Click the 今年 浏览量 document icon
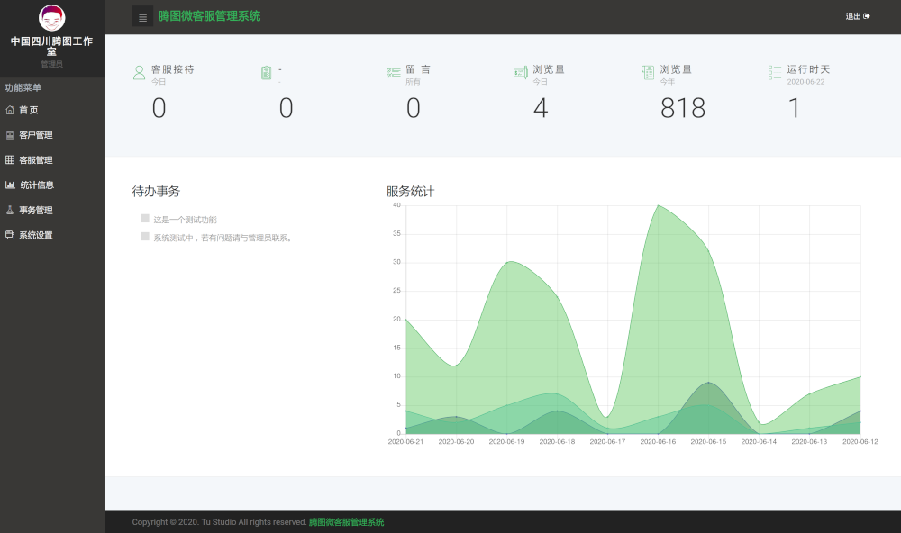 pyautogui.click(x=648, y=73)
